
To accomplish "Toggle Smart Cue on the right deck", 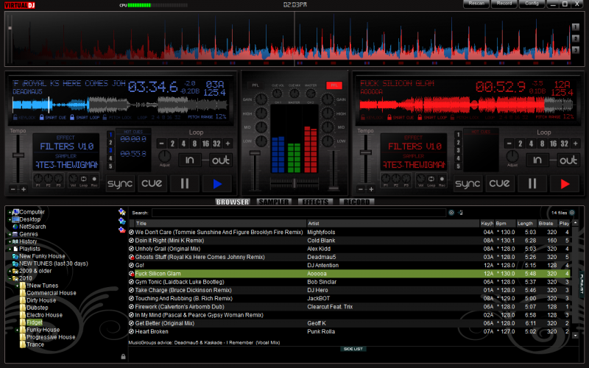I will pyautogui.click(x=400, y=118).
